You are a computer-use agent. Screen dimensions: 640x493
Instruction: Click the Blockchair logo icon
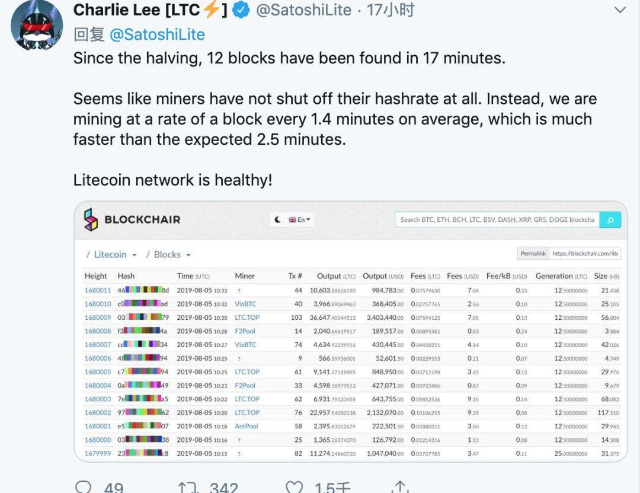(x=91, y=220)
